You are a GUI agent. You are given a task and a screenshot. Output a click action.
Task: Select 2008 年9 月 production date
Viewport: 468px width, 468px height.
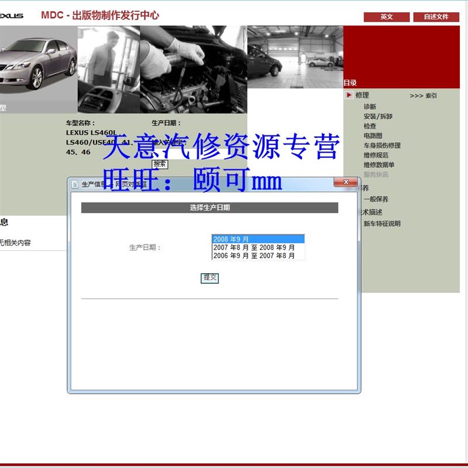(258, 239)
